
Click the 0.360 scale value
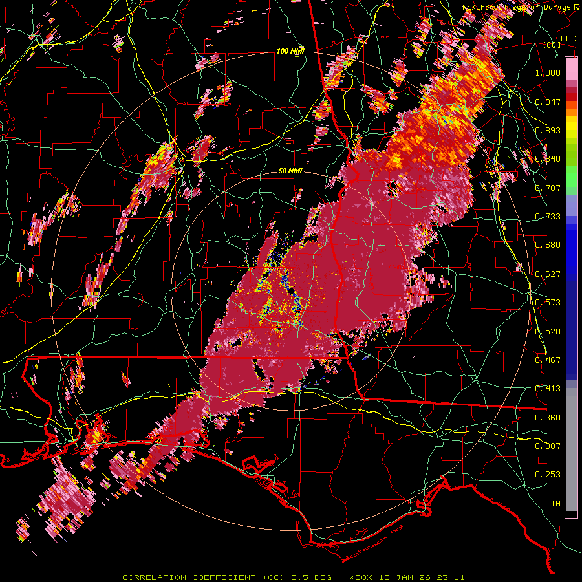[548, 418]
